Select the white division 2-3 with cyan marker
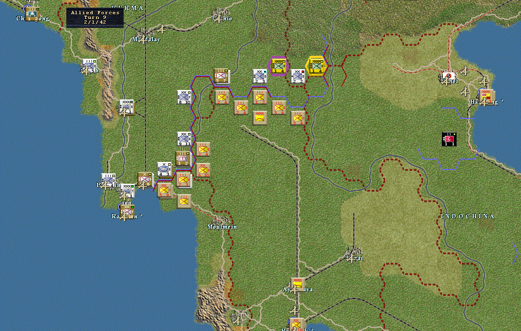521x331 pixels. (260, 76)
